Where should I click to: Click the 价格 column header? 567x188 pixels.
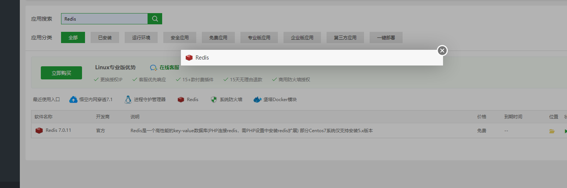(482, 117)
